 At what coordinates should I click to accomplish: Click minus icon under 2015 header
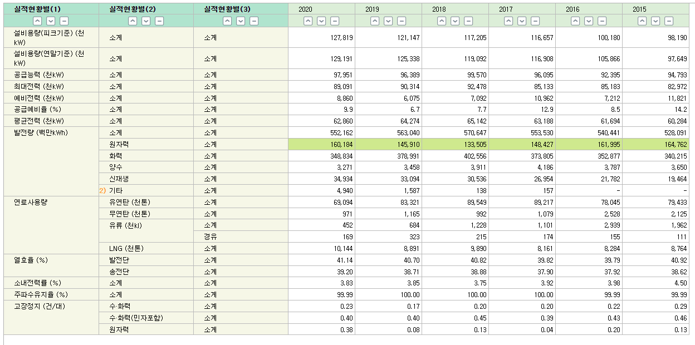coord(669,21)
